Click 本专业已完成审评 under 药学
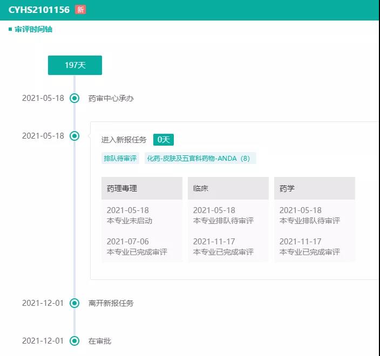This screenshot has height=356, width=380. (x=309, y=252)
